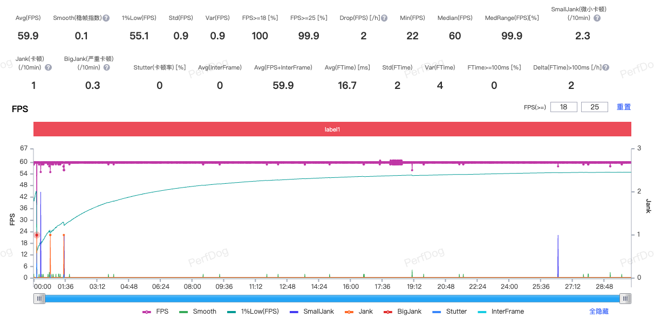
Task: Click the FPS threshold field showing 18
Action: point(564,107)
